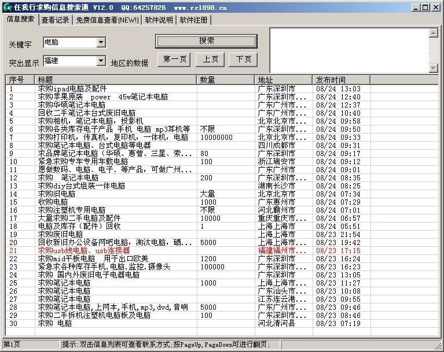Select row 求购注塑机专用电脑
Viewport: 444px width, 352px height.
[222, 210]
